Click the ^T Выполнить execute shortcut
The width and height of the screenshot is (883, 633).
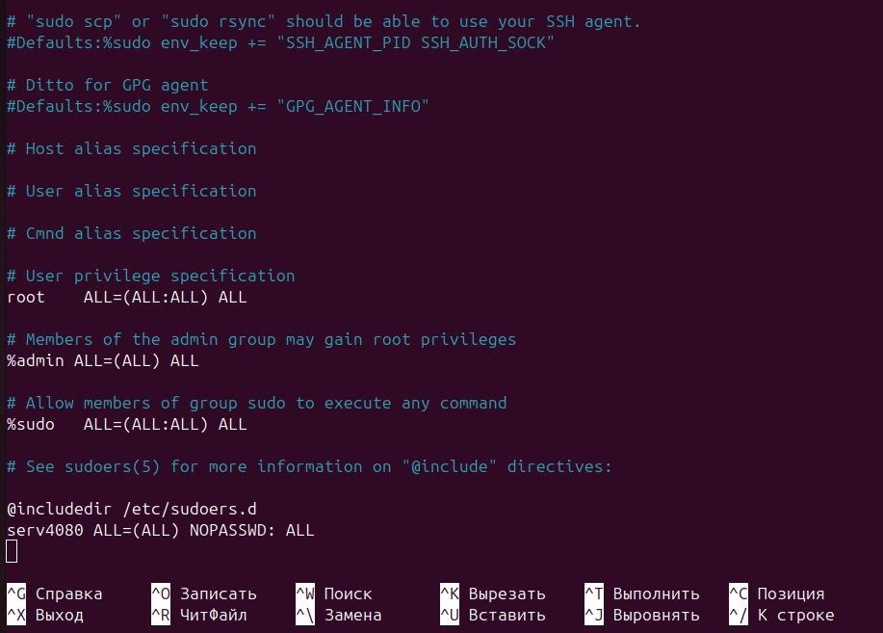(641, 593)
